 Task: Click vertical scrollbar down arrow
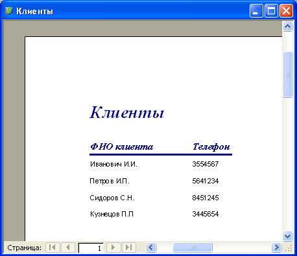pos(287,236)
